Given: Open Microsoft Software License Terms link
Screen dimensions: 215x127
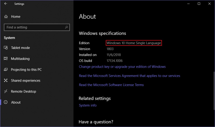Looking at the screenshot, I should (x=111, y=85).
